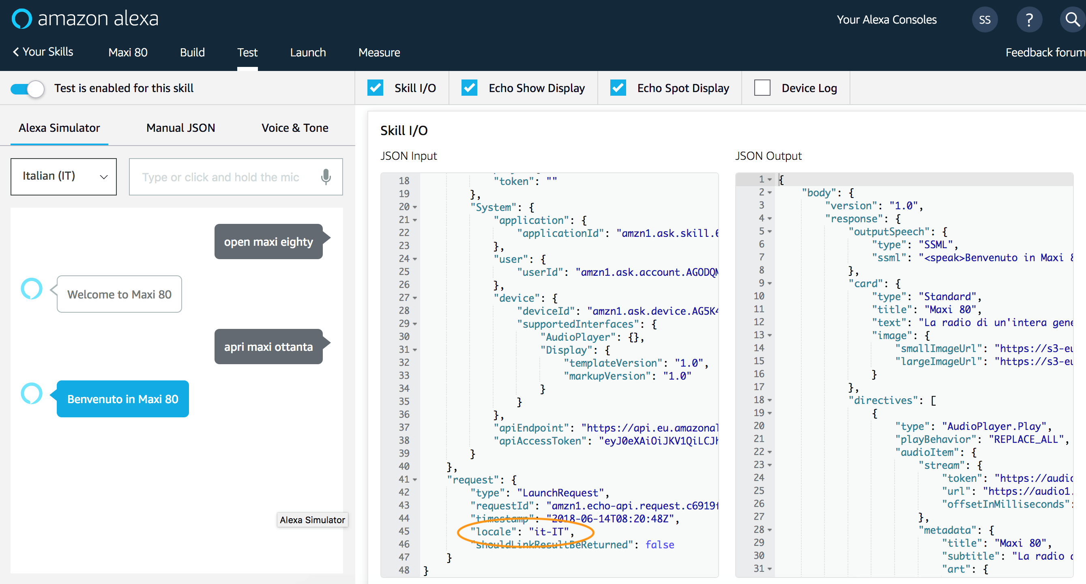Click the Alexa icon beside Welcome to Maxi 80
The width and height of the screenshot is (1086, 584).
31,289
